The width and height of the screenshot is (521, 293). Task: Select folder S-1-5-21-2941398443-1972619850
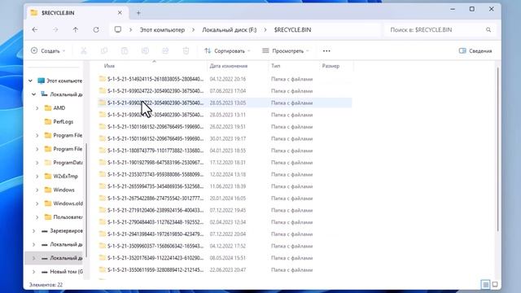[x=155, y=234]
